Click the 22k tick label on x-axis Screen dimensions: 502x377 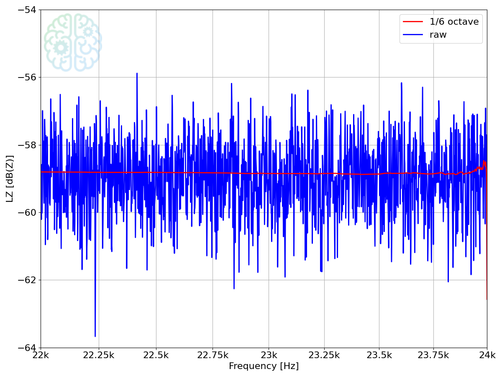click(41, 355)
